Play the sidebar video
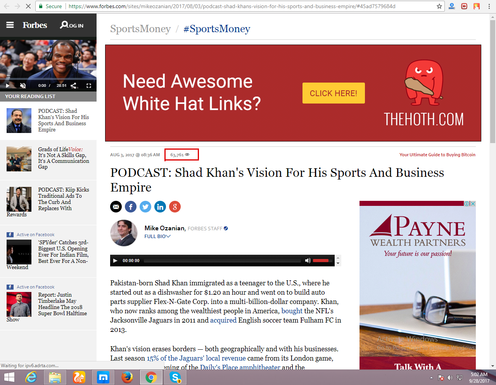 click(7, 86)
